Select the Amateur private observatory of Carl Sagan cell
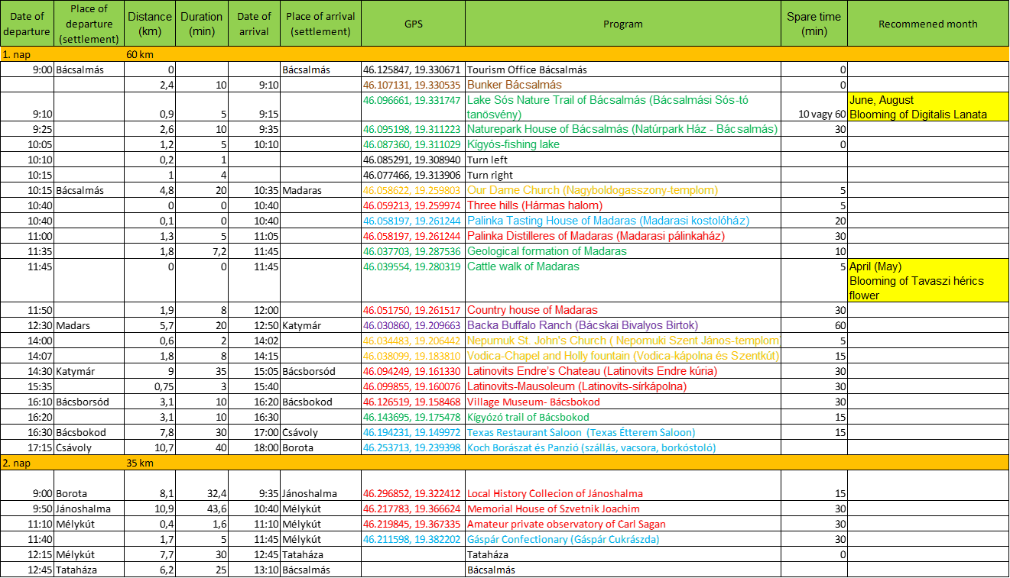 pyautogui.click(x=566, y=524)
